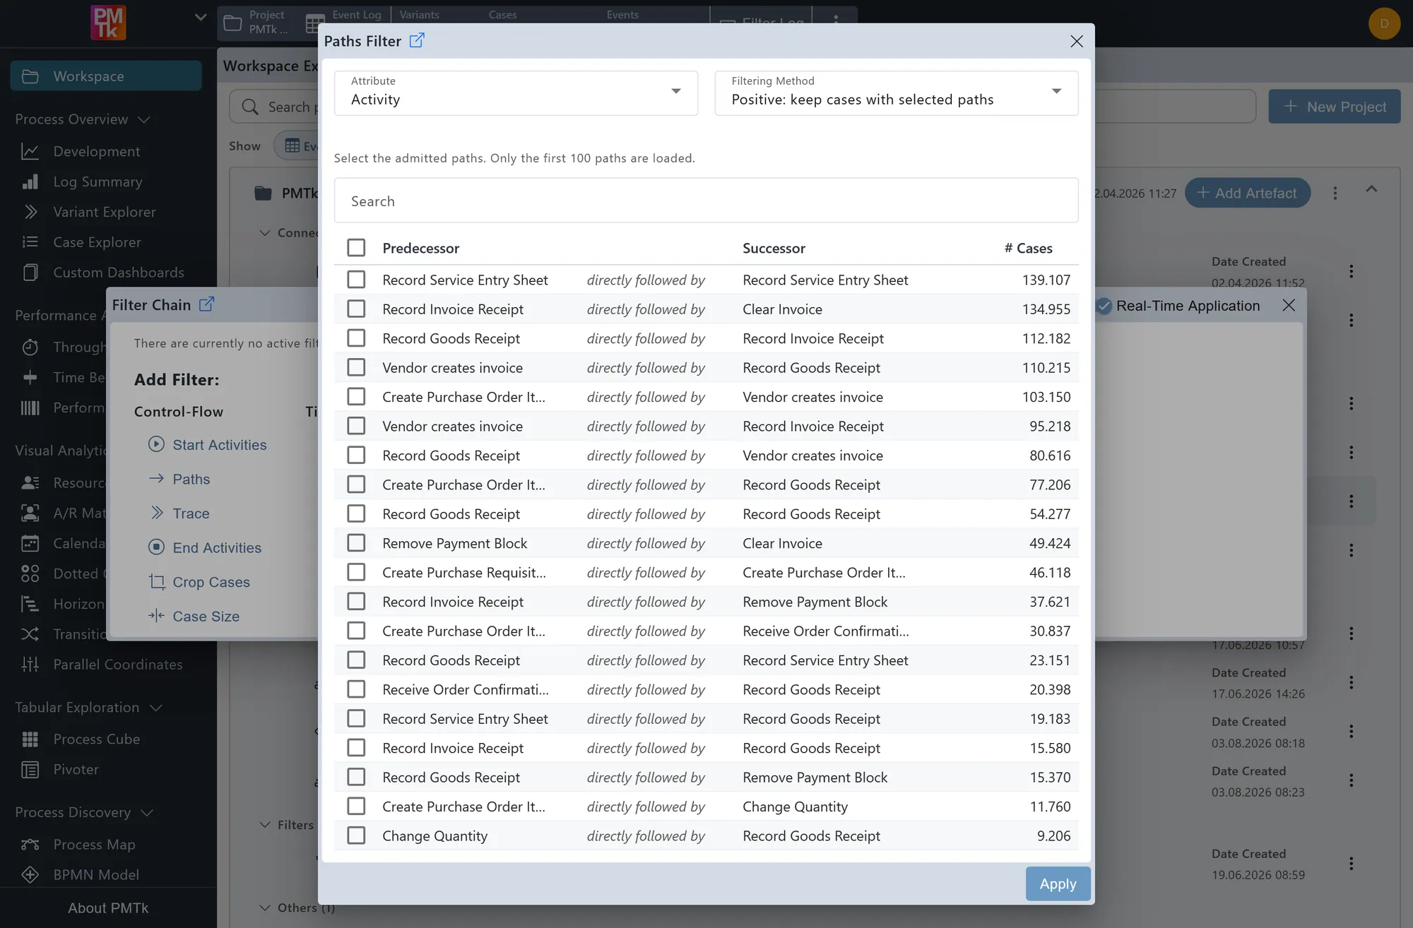Check Change Quantity to Record Goods Receipt path

click(356, 835)
